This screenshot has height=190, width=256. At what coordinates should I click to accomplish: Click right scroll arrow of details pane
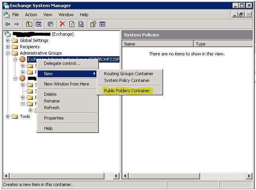coord(249,176)
